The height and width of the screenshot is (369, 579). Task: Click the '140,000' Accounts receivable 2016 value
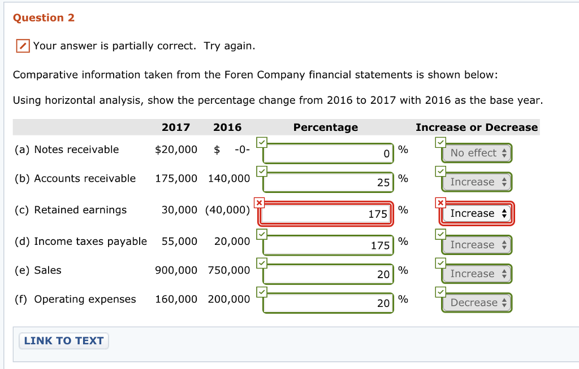tap(229, 178)
